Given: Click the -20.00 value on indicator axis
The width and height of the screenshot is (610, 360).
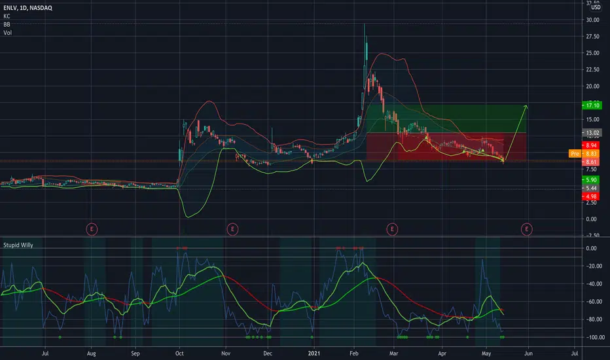Looking at the screenshot, I should 594,266.
